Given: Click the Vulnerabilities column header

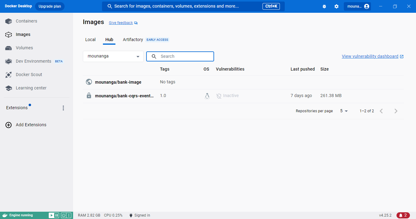Looking at the screenshot, I should [230, 69].
